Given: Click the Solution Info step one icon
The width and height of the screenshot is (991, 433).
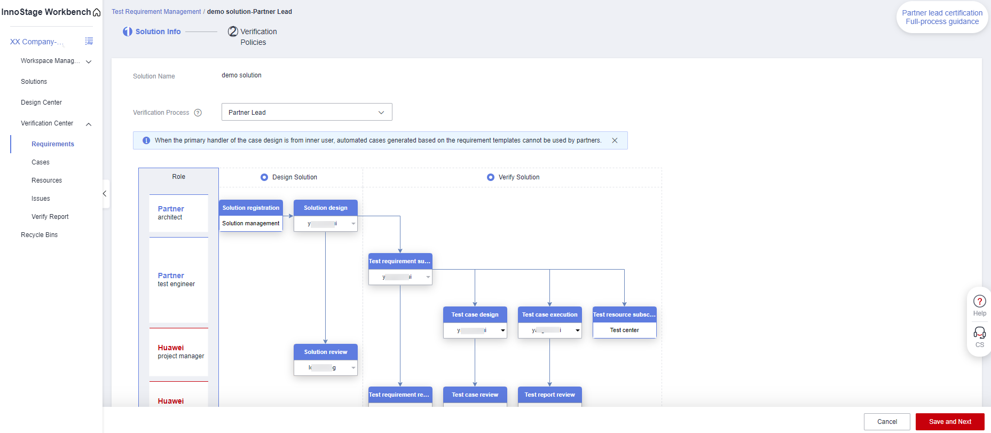Looking at the screenshot, I should click(128, 32).
